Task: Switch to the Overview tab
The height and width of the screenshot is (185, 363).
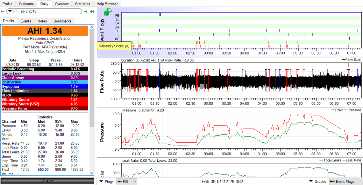Action: point(61,4)
